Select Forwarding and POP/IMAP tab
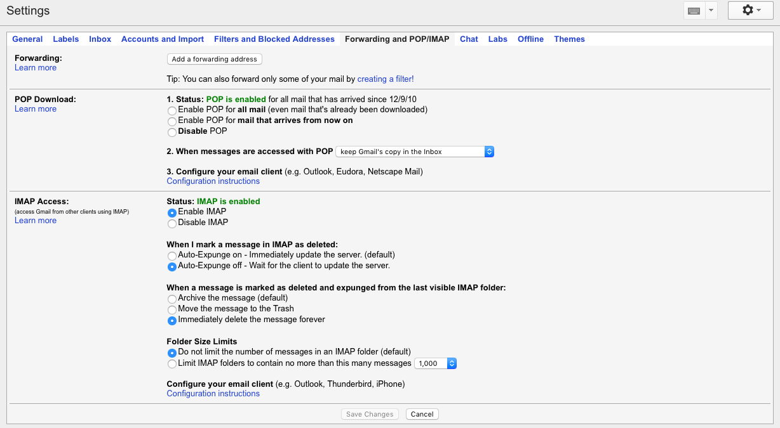780x428 pixels. pos(397,39)
